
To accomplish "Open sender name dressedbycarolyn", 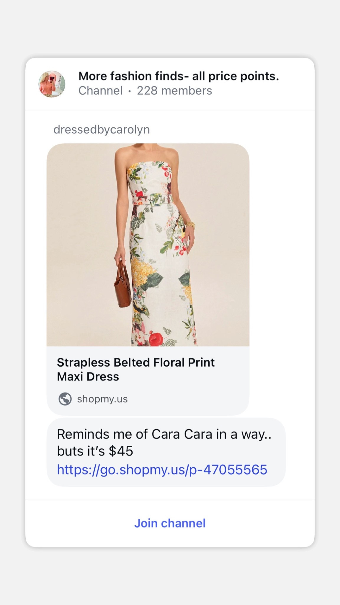I will pyautogui.click(x=102, y=129).
